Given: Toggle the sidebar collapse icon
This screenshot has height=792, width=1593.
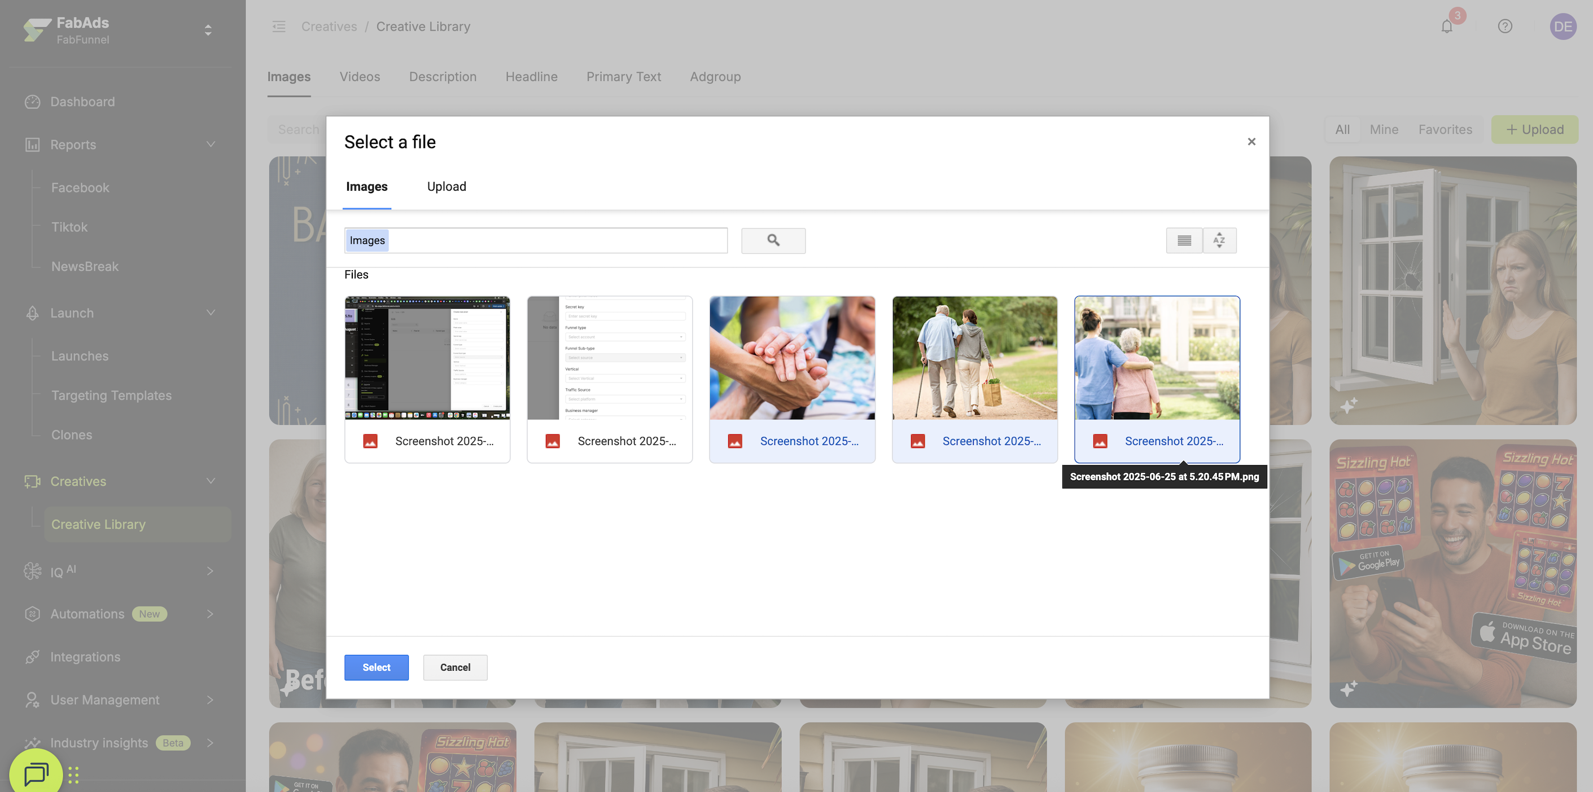Looking at the screenshot, I should 279,27.
